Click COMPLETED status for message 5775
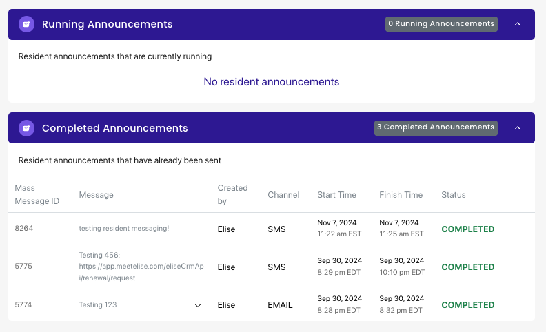The height and width of the screenshot is (332, 546). click(468, 267)
